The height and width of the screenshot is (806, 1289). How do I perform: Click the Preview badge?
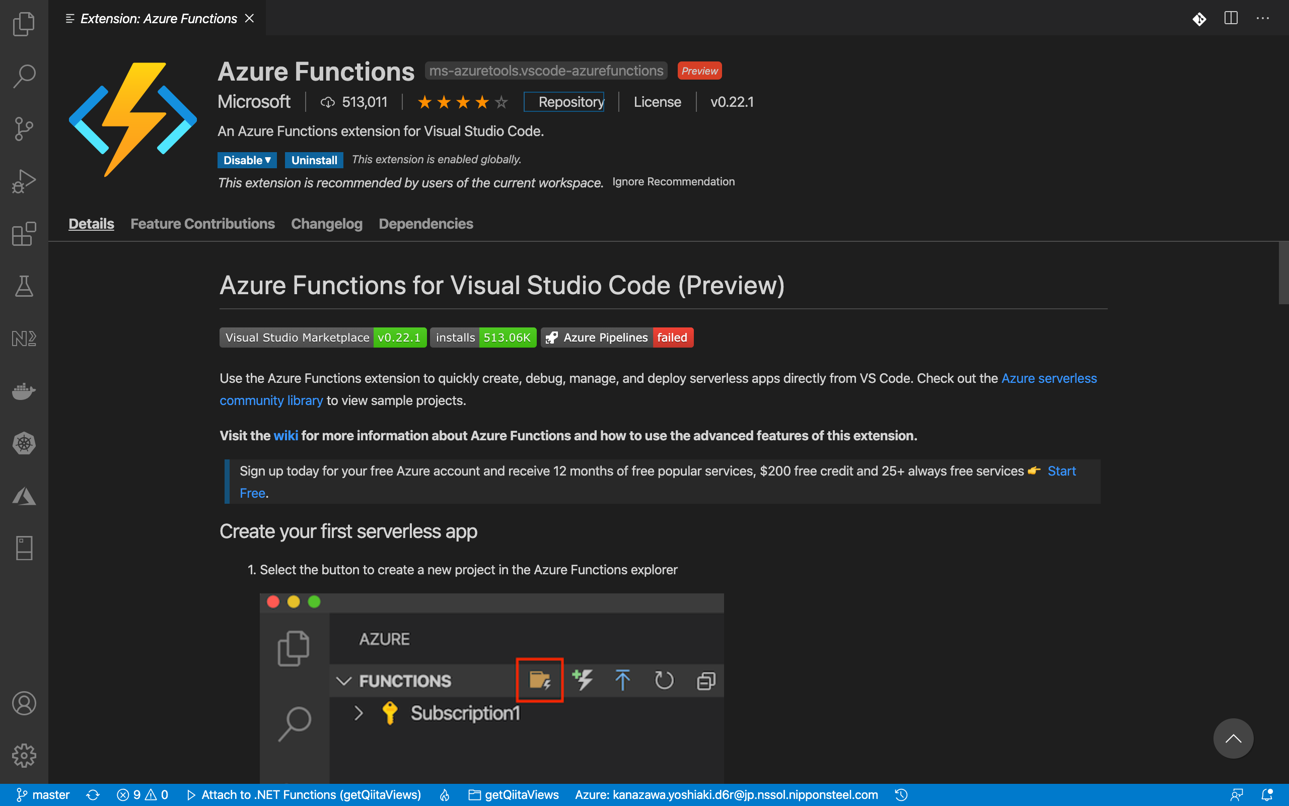pyautogui.click(x=699, y=71)
